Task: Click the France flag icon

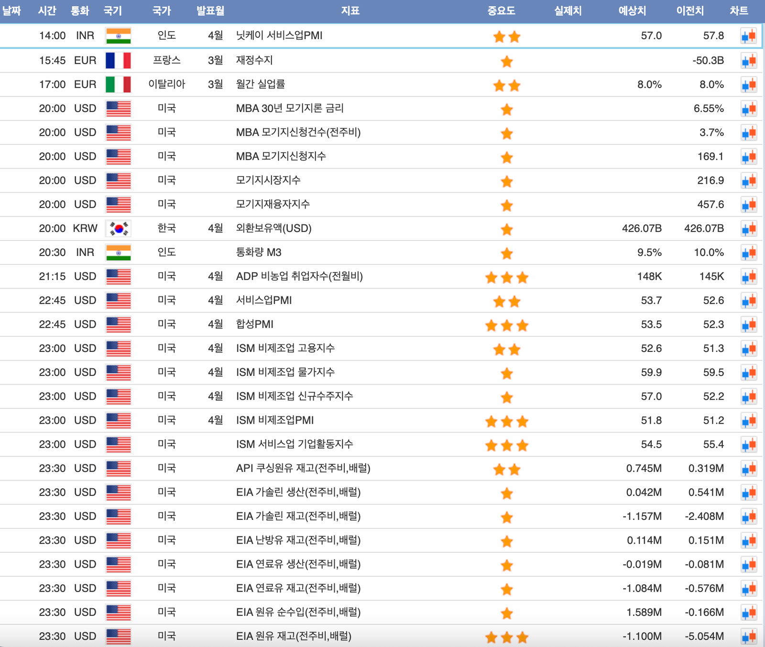Action: pos(118,61)
